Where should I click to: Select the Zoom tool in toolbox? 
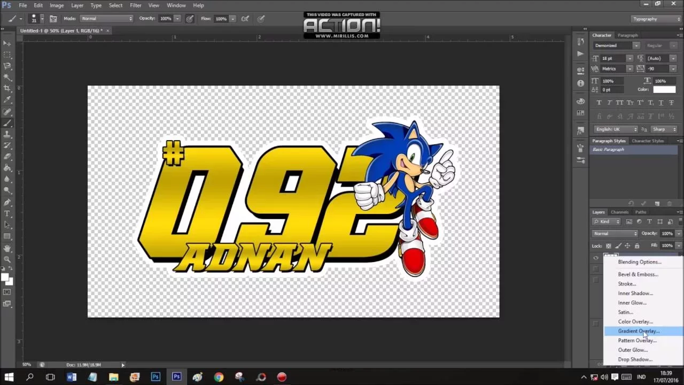[7, 260]
